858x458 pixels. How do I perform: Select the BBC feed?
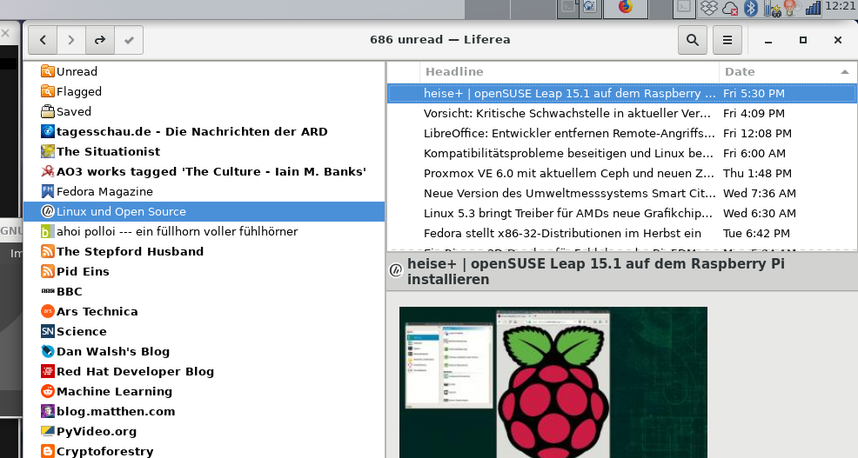tap(204, 291)
